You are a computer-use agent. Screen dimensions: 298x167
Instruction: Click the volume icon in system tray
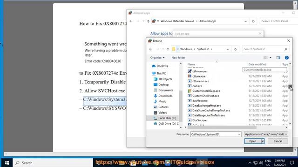pyautogui.click(x=261, y=163)
